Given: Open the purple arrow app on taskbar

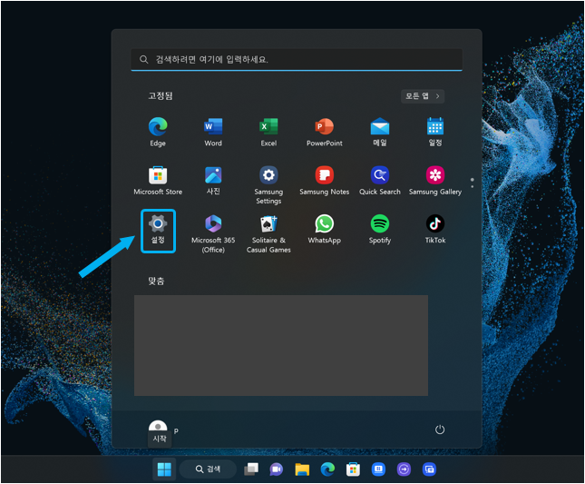Looking at the screenshot, I should (x=404, y=469).
